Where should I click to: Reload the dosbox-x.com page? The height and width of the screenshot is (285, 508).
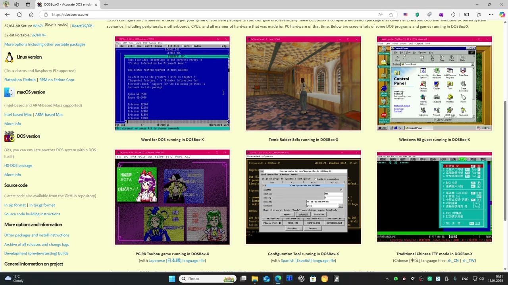[x=19, y=15]
